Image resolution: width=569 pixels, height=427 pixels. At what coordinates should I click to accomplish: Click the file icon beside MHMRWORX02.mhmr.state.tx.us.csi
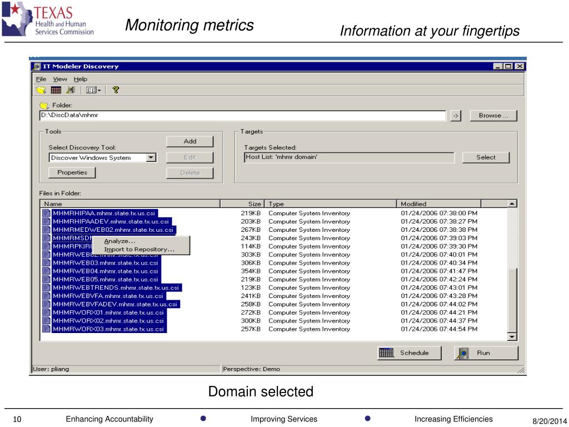[46, 321]
